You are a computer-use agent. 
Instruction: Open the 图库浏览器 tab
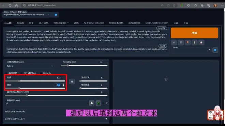tap(134, 23)
